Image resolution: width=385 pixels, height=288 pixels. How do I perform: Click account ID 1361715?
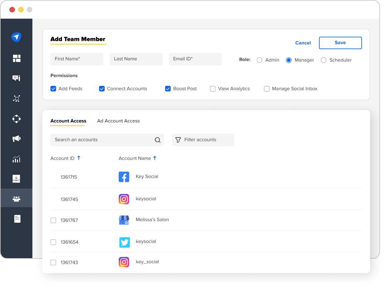pos(69,177)
